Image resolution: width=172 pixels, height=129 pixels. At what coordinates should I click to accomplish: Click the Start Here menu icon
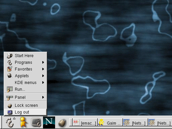[x=10, y=56]
